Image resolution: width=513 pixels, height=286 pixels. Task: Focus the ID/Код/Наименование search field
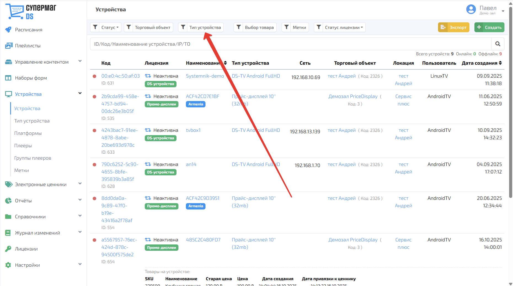291,44
